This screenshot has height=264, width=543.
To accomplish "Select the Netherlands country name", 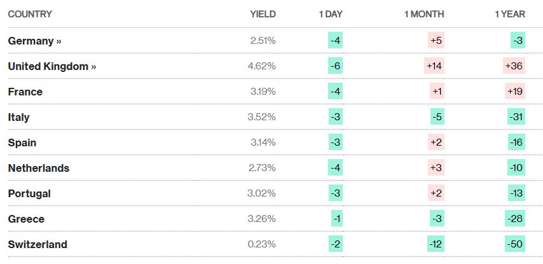I will pos(39,168).
